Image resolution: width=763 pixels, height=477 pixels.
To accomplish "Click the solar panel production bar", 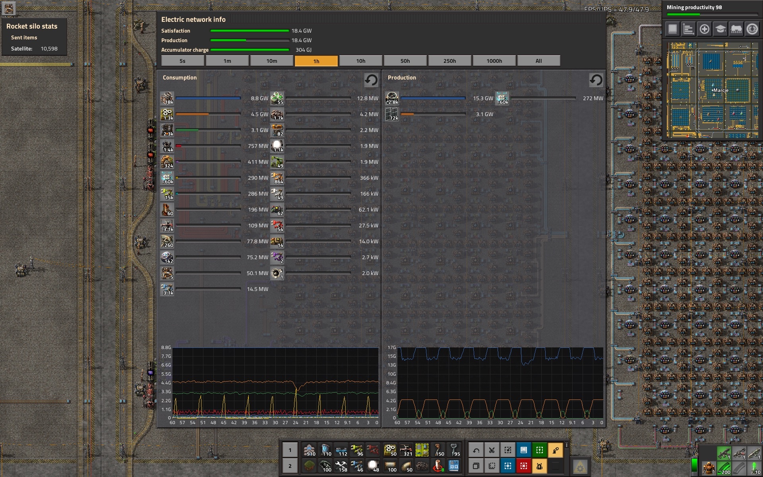I will coord(433,114).
